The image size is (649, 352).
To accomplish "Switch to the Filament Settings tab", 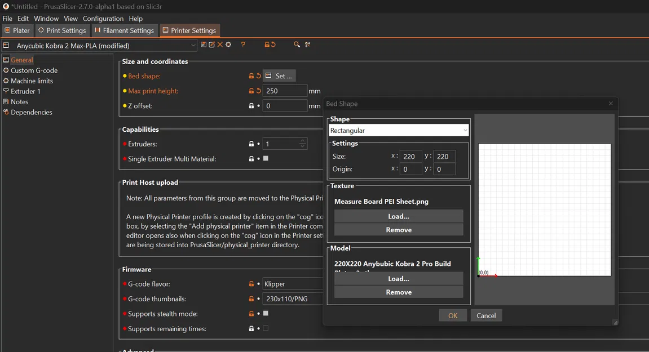I will (124, 30).
